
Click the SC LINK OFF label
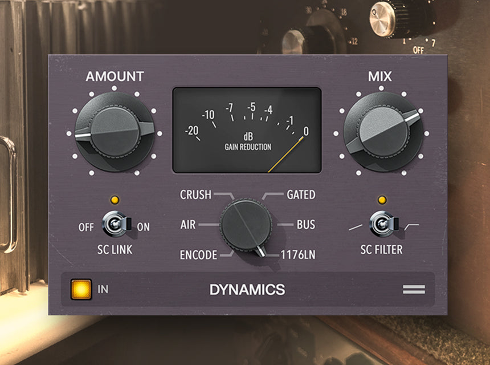pos(86,227)
